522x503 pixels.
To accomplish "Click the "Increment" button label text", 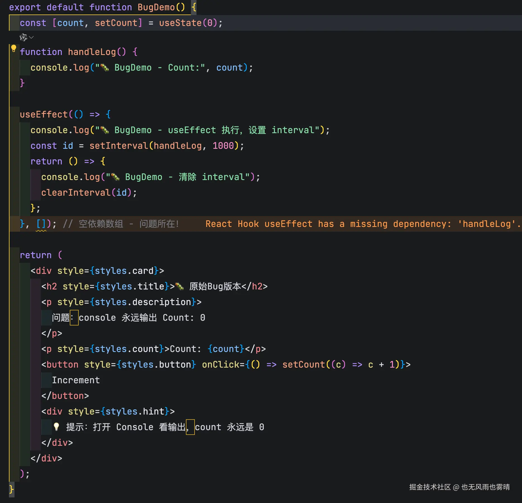I will (x=76, y=380).
